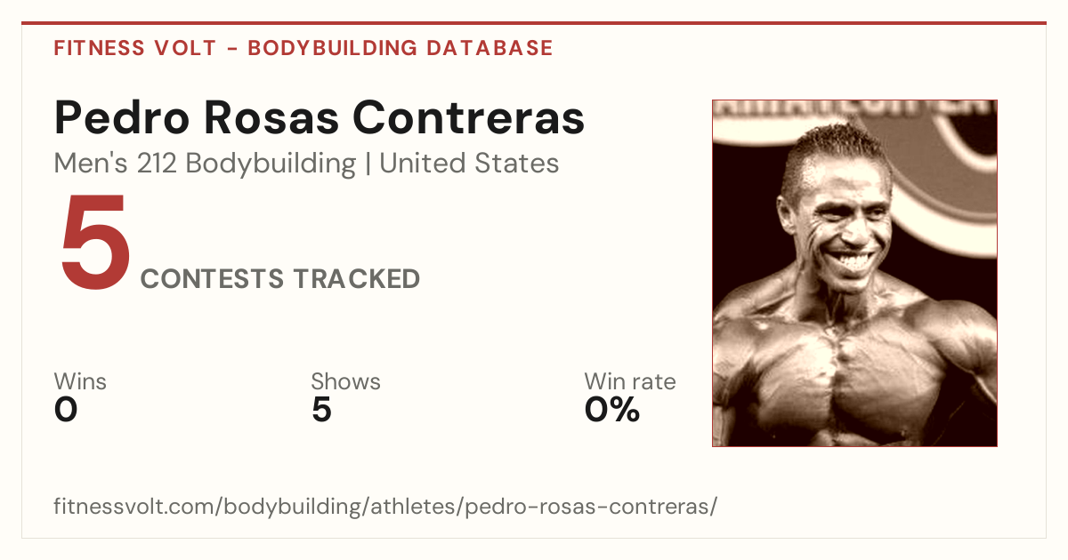Click the Contests Tracked label

280,279
